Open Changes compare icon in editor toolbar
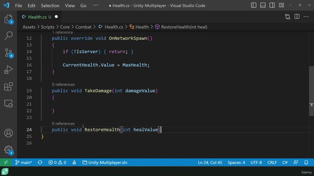 (288, 17)
